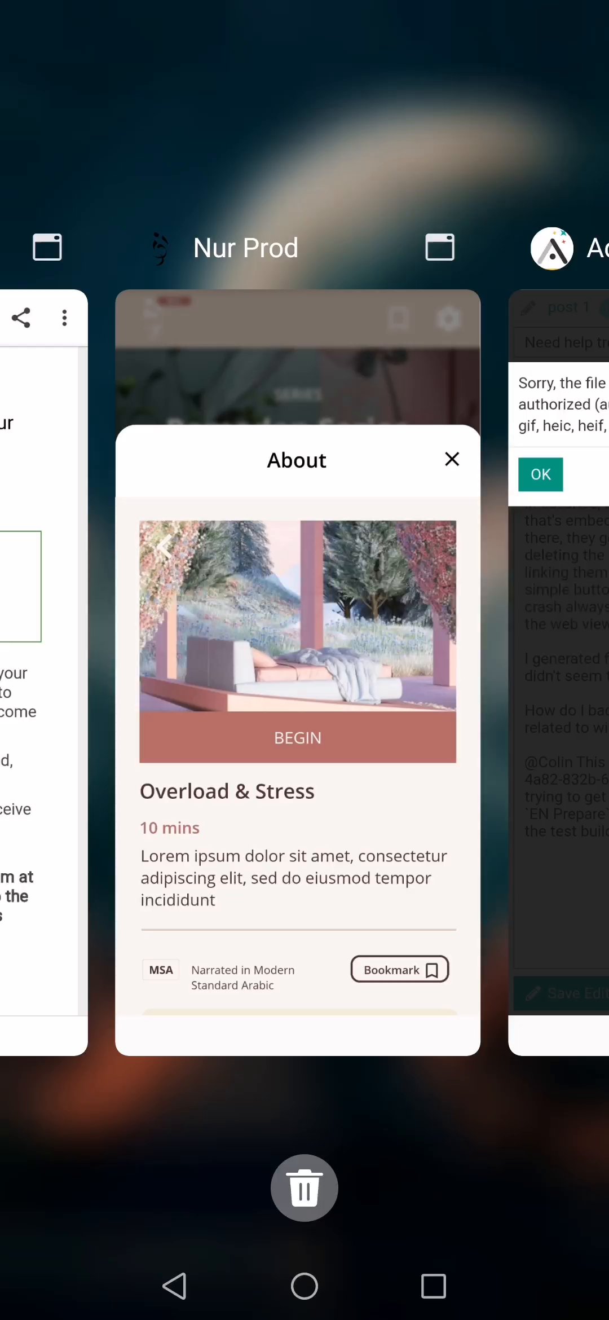Tap the BEGIN button under the image
This screenshot has width=609, height=1320.
point(298,737)
